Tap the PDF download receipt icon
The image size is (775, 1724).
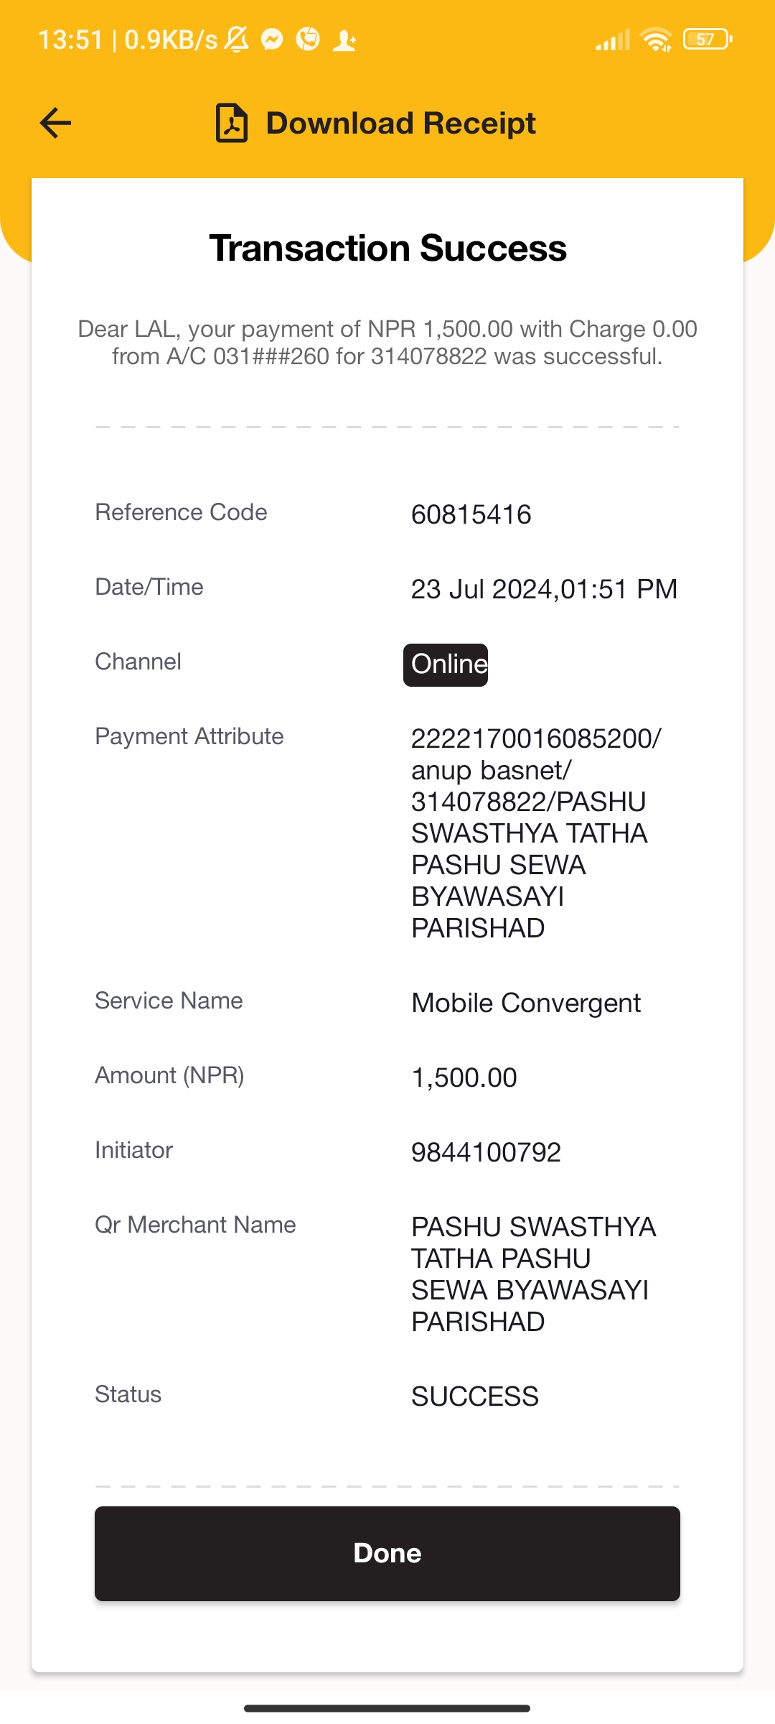point(232,123)
